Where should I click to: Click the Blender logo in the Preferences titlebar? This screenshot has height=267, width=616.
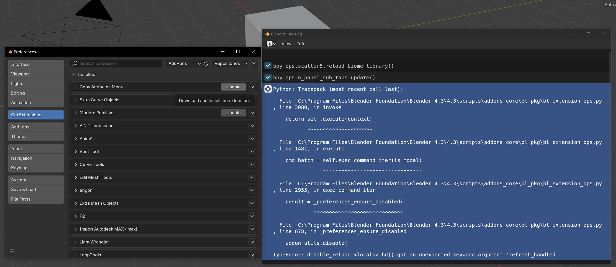click(9, 52)
